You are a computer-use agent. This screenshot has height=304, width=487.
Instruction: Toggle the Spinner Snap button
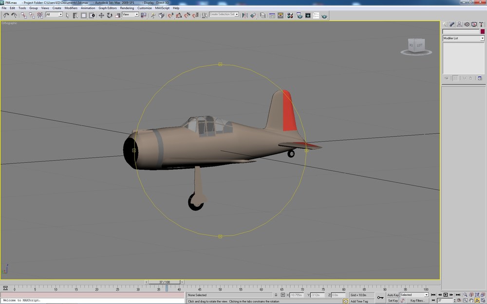195,15
